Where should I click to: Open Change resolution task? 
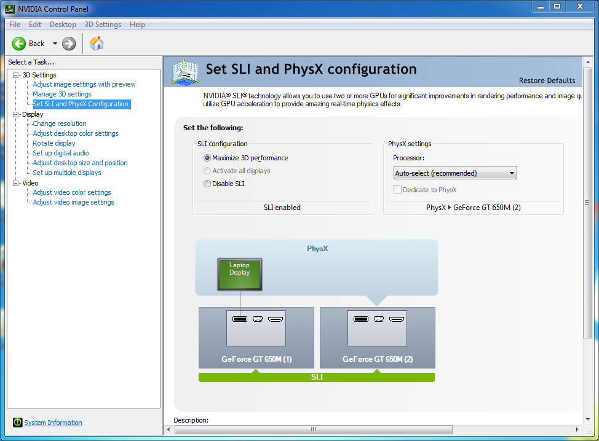(x=60, y=123)
